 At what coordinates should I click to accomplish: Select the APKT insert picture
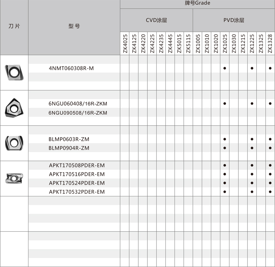coord(14,178)
